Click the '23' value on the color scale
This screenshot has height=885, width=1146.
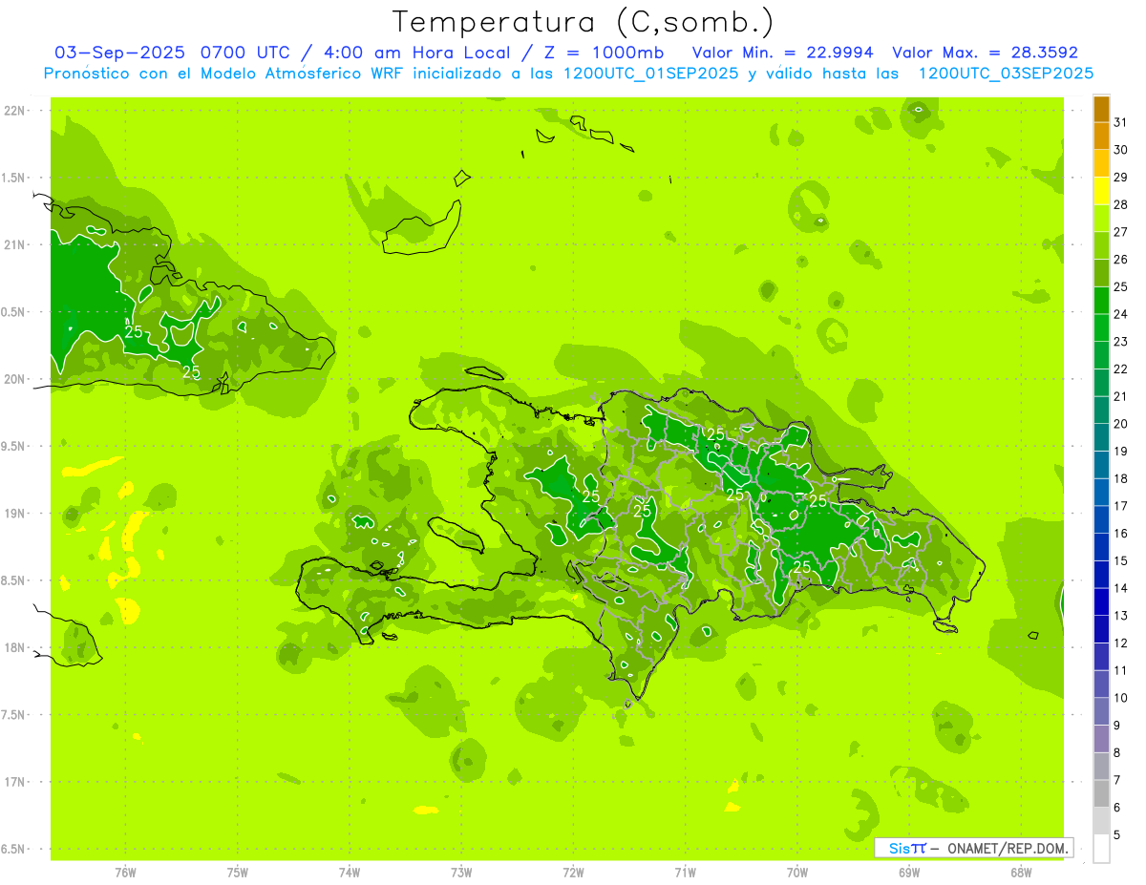(1121, 342)
